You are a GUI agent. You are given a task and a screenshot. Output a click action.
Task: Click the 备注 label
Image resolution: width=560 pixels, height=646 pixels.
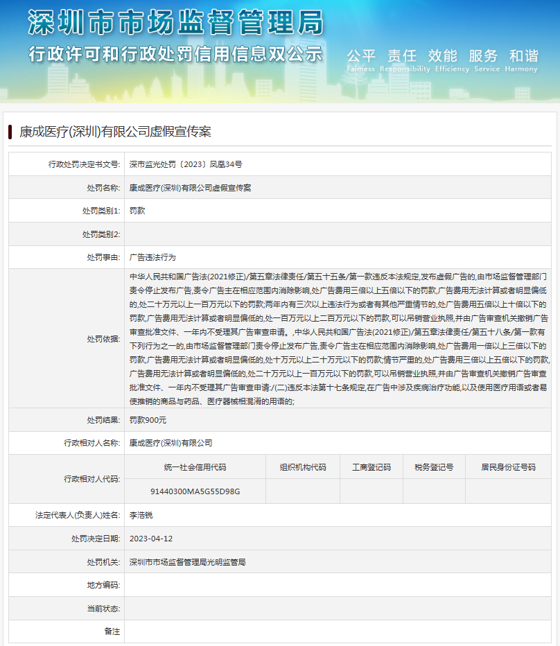click(112, 631)
